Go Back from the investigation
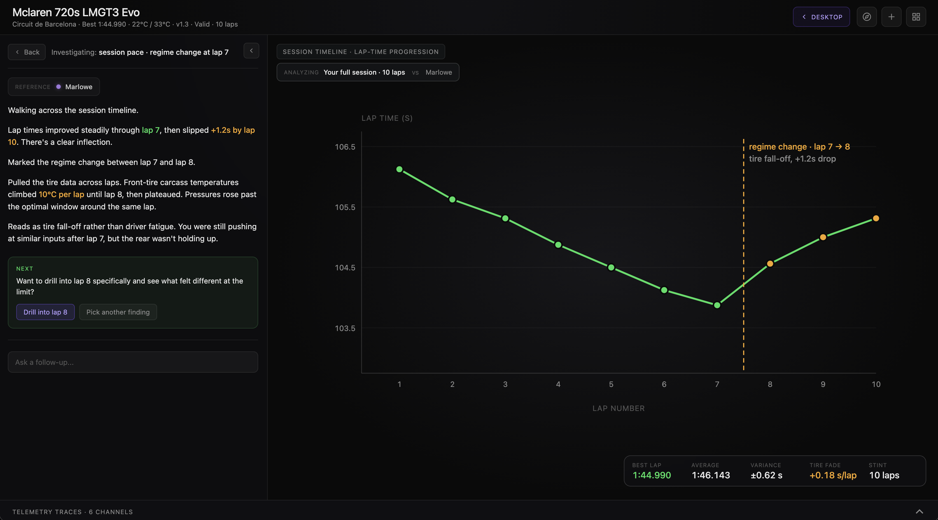The image size is (938, 520). [x=27, y=52]
